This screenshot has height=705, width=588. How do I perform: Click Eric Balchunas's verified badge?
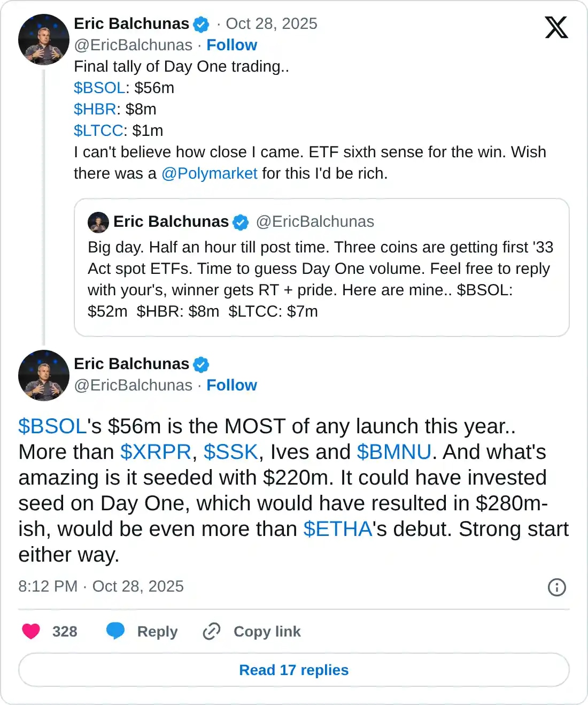click(200, 24)
